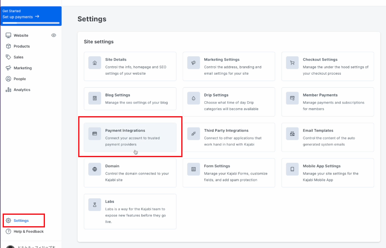
Task: Open Member Payments title link
Action: tap(320, 95)
